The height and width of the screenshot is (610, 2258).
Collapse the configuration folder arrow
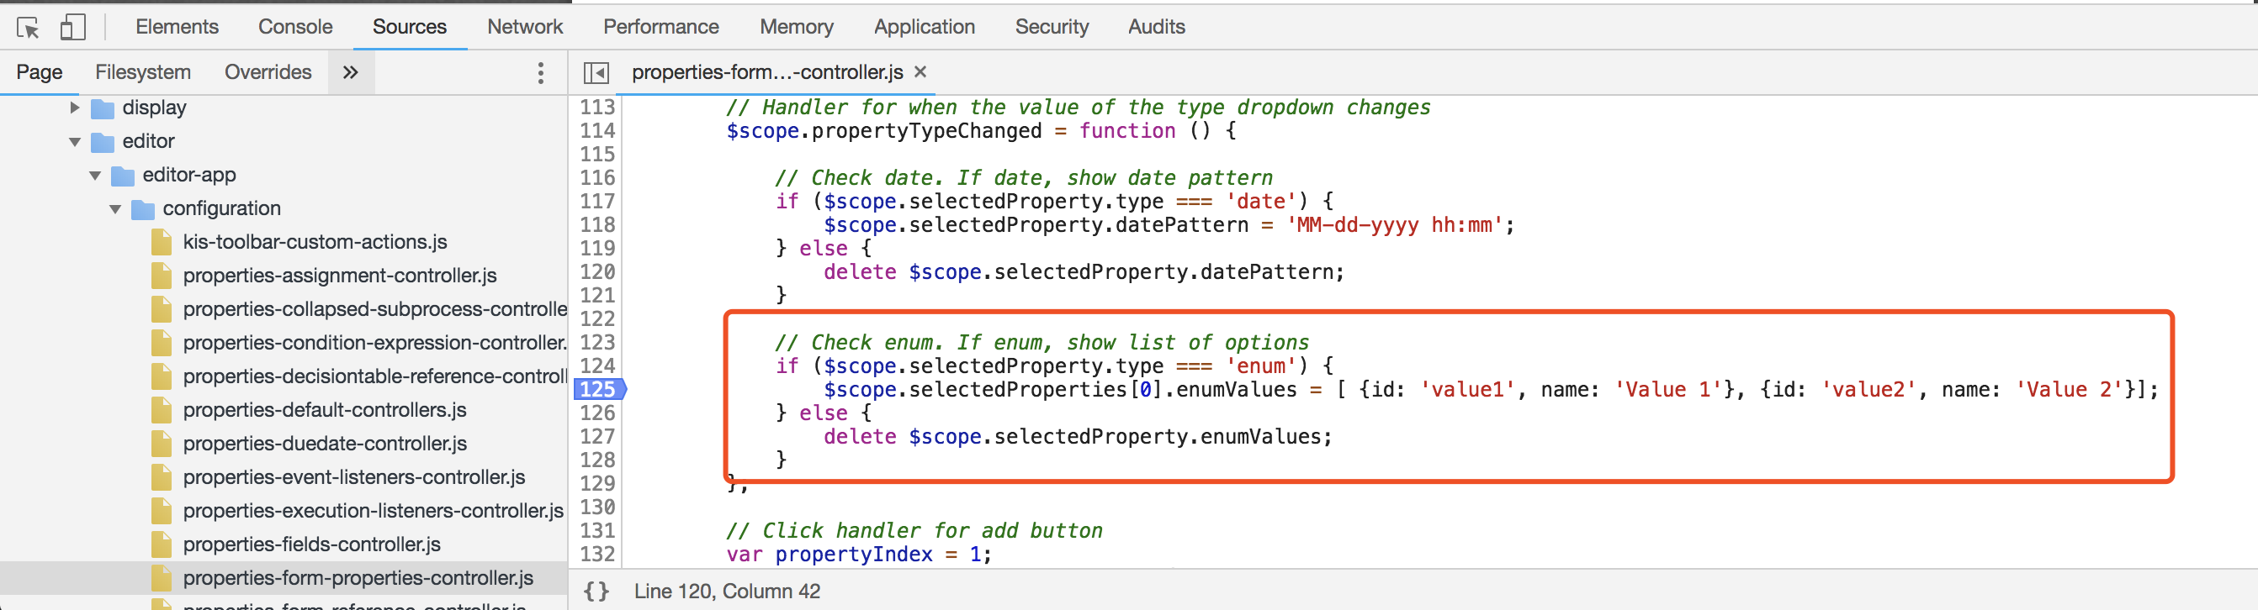point(114,209)
